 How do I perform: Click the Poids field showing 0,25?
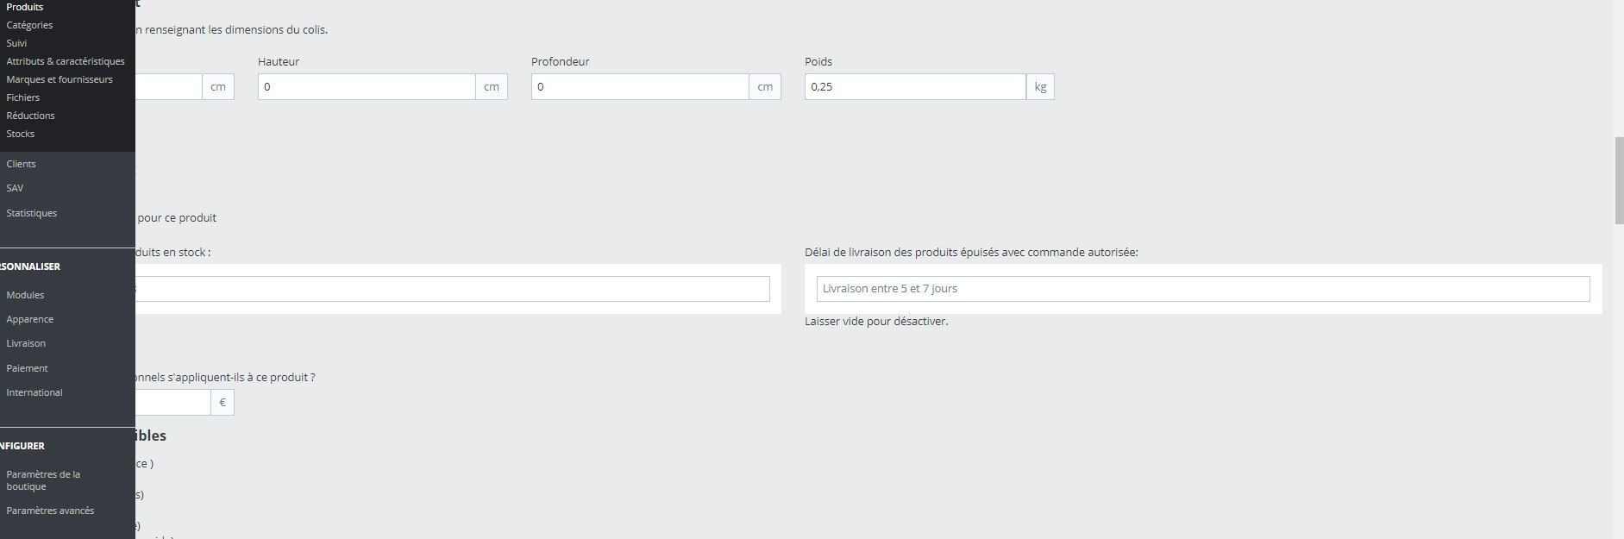(x=914, y=87)
